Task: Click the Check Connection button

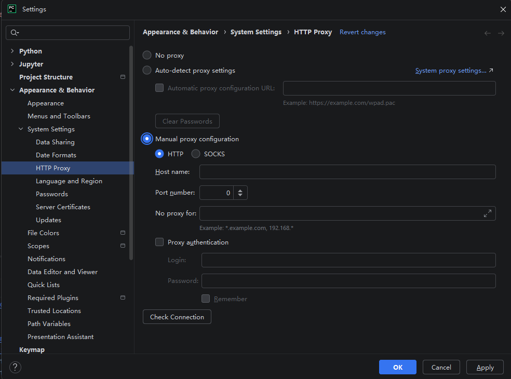Action: [177, 317]
